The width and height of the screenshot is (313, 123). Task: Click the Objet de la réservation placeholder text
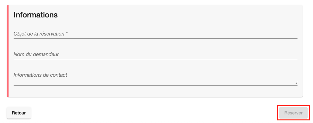pos(39,34)
